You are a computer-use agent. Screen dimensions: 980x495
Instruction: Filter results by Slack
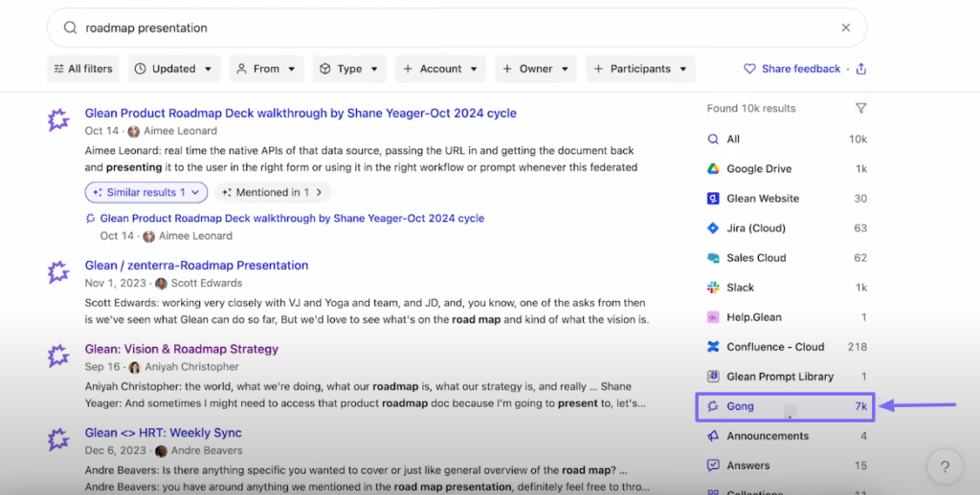787,287
